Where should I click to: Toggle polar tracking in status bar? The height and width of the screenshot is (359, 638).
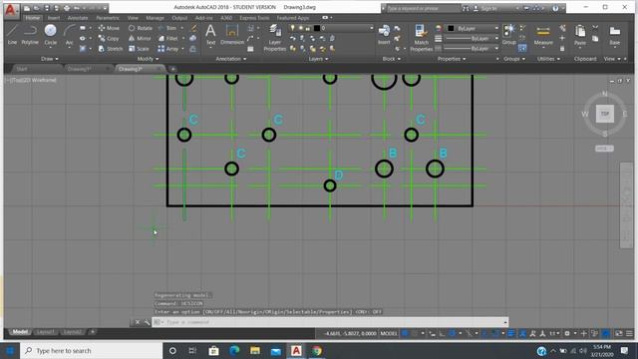click(x=452, y=333)
